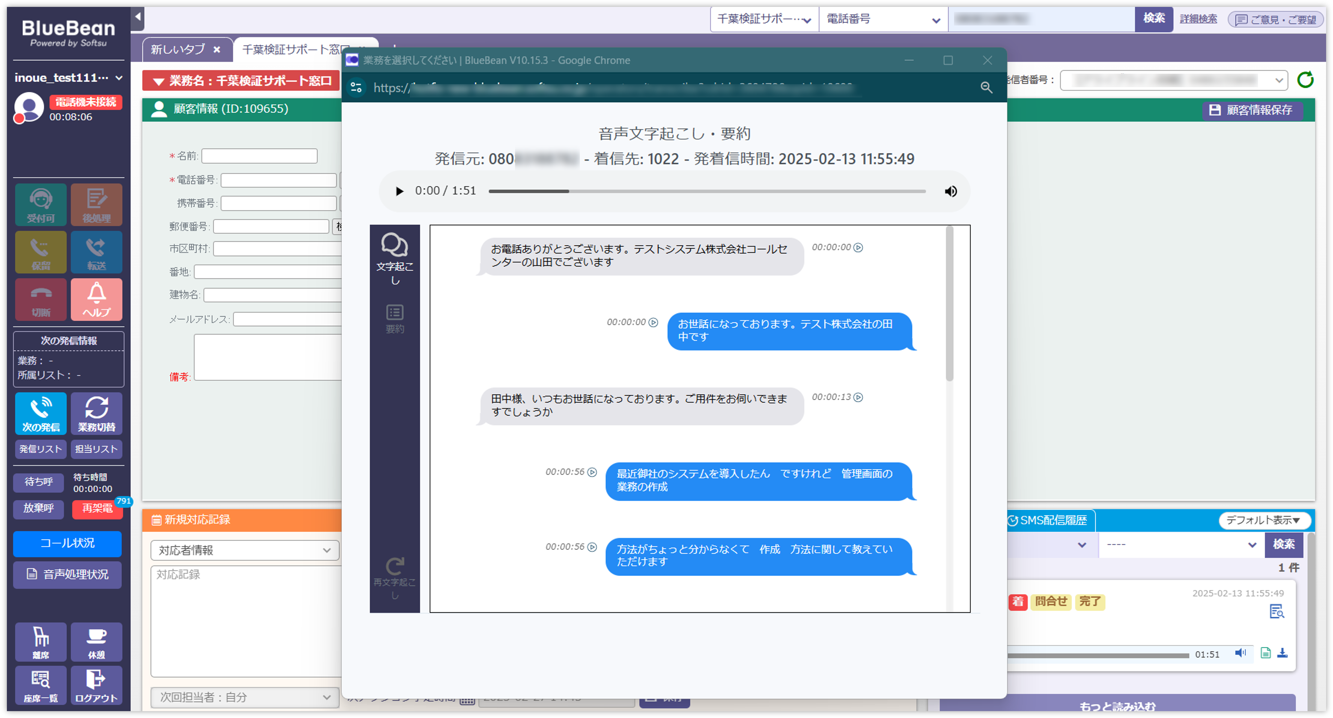Image resolution: width=1333 pixels, height=718 pixels.
Task: Open the 千葉検証サポー business dropdown
Action: [764, 20]
